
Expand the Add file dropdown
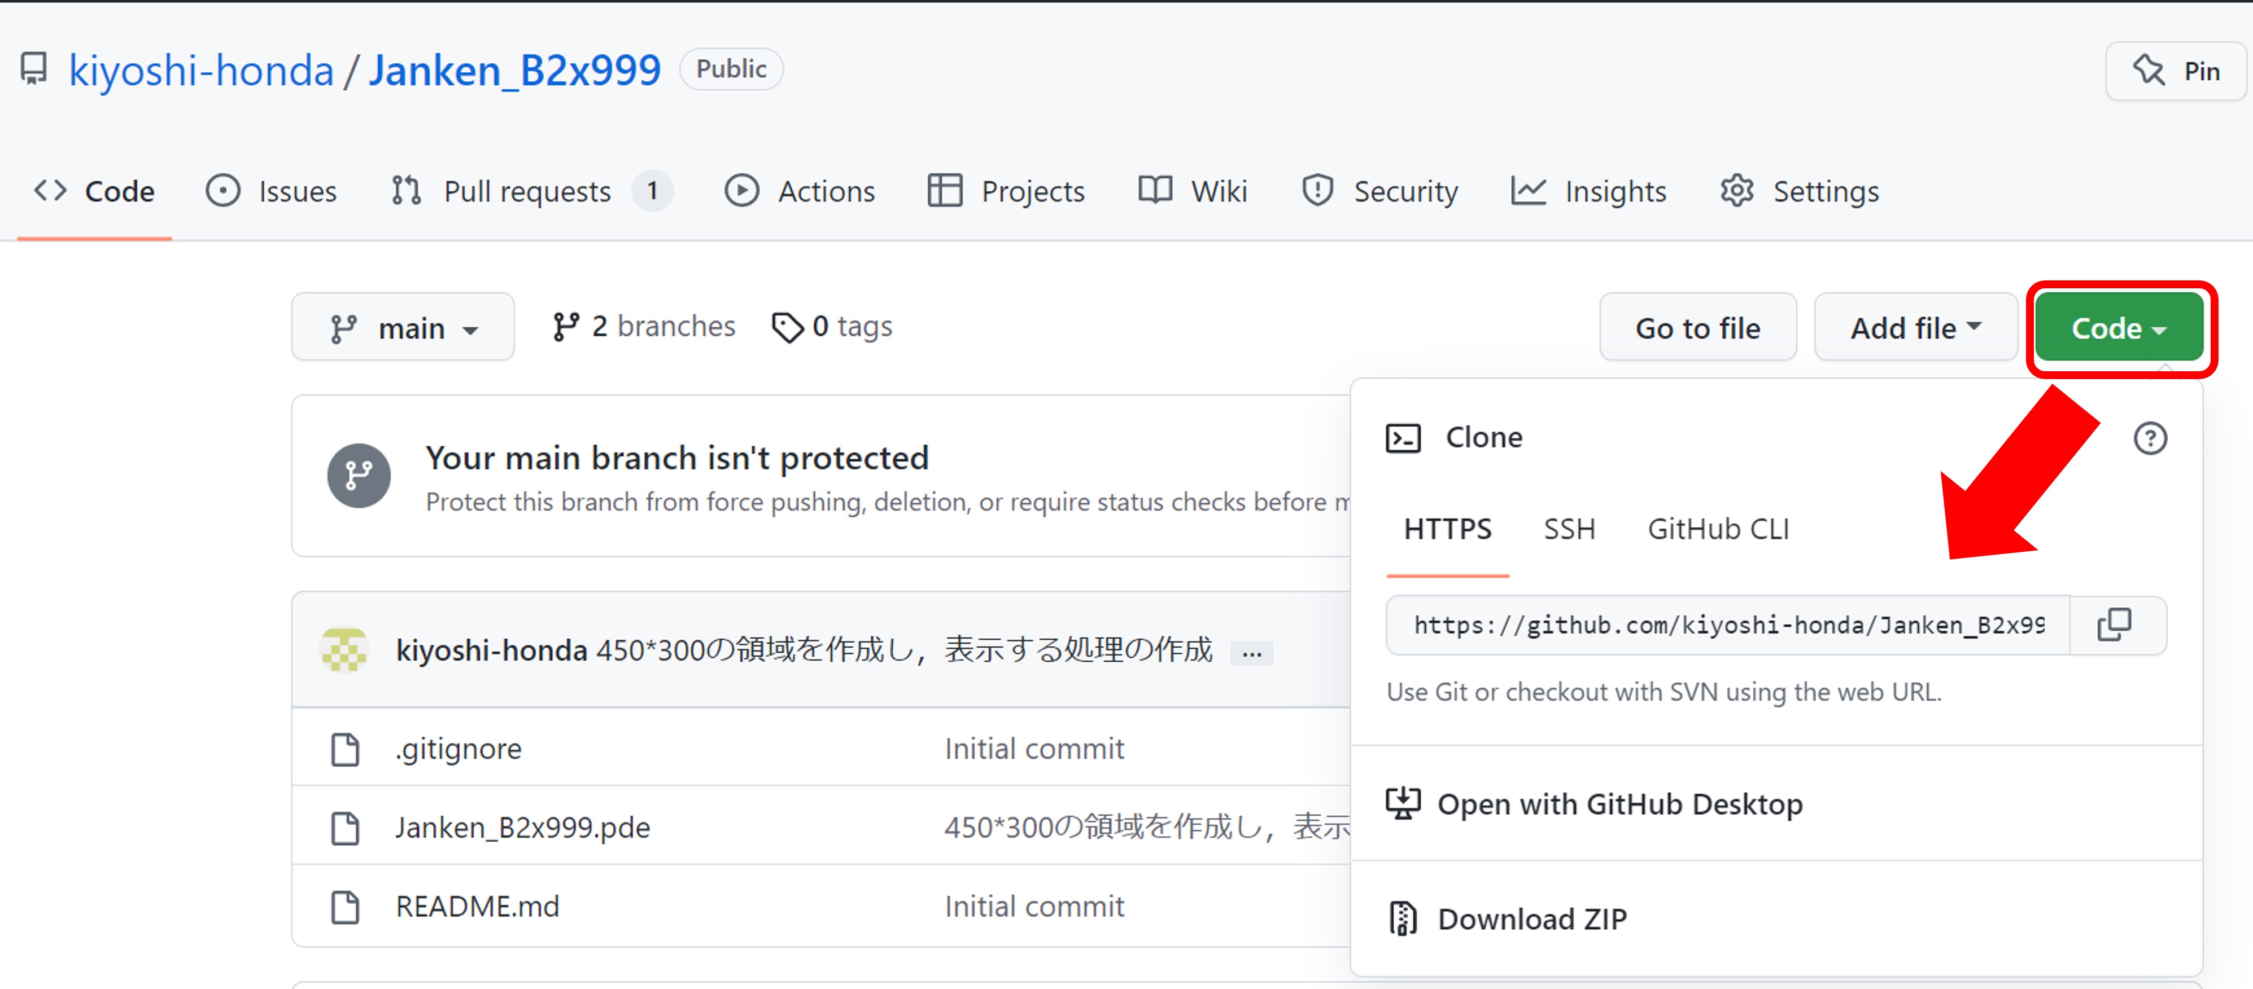pyautogui.click(x=1915, y=328)
